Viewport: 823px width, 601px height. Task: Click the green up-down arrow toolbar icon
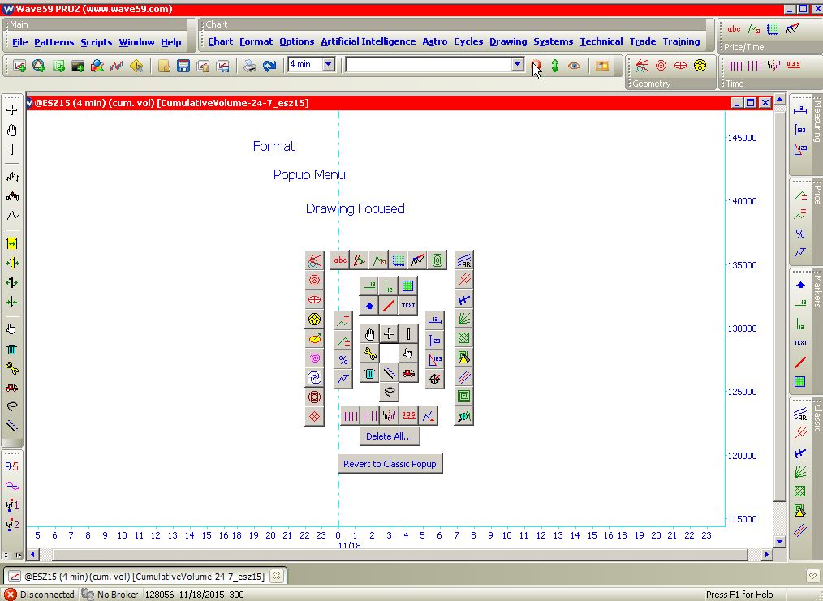pos(555,66)
